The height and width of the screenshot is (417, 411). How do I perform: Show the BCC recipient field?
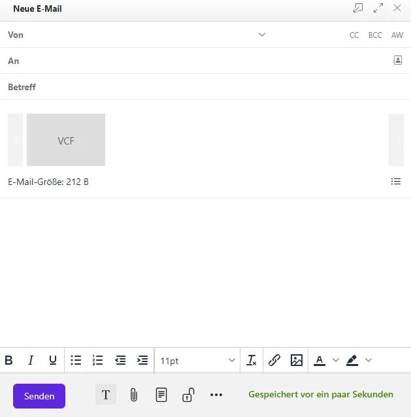[x=375, y=35]
